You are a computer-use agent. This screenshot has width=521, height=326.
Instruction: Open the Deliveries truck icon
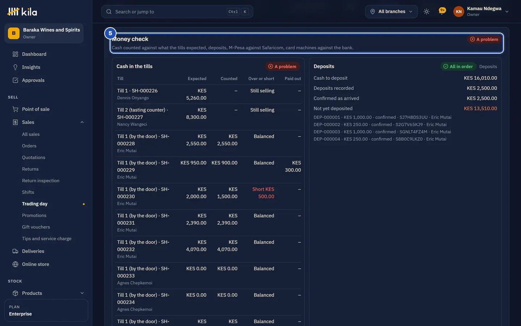click(x=15, y=251)
